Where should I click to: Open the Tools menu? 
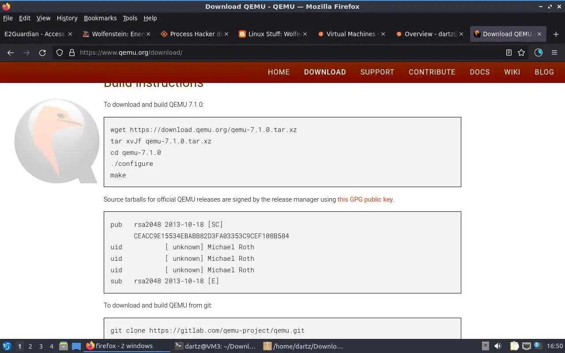coord(130,18)
